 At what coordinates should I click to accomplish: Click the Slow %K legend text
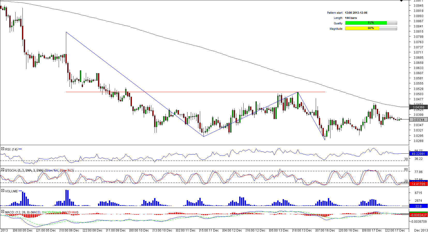52,170
